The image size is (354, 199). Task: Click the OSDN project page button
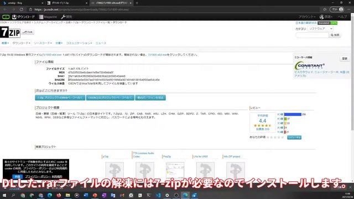[x=110, y=98]
